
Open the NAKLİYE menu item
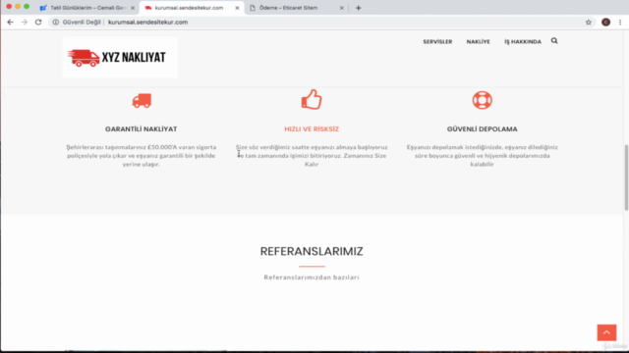479,41
